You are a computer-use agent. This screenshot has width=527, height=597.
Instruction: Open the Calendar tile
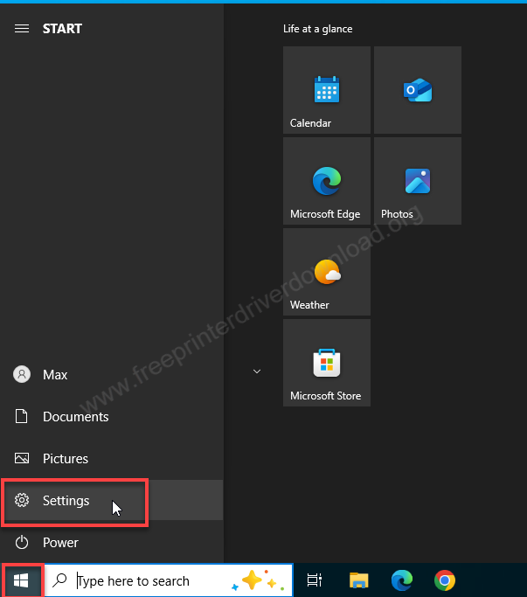326,90
